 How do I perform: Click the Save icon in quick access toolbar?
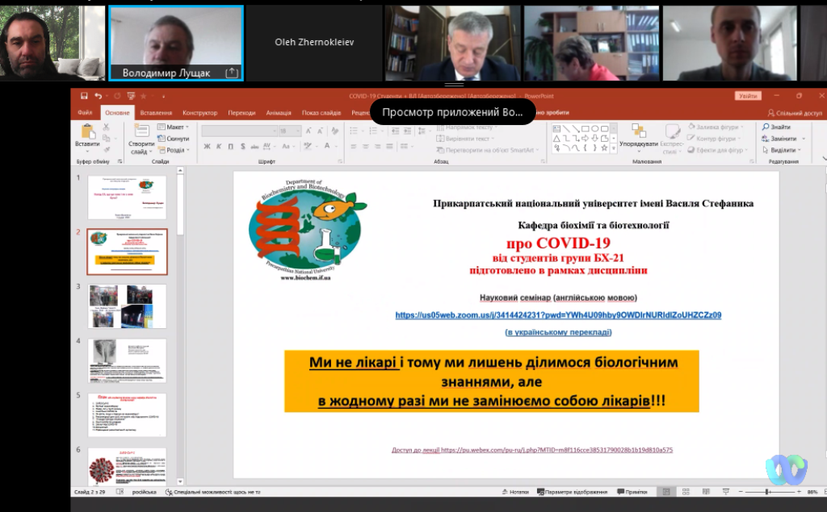[x=84, y=96]
